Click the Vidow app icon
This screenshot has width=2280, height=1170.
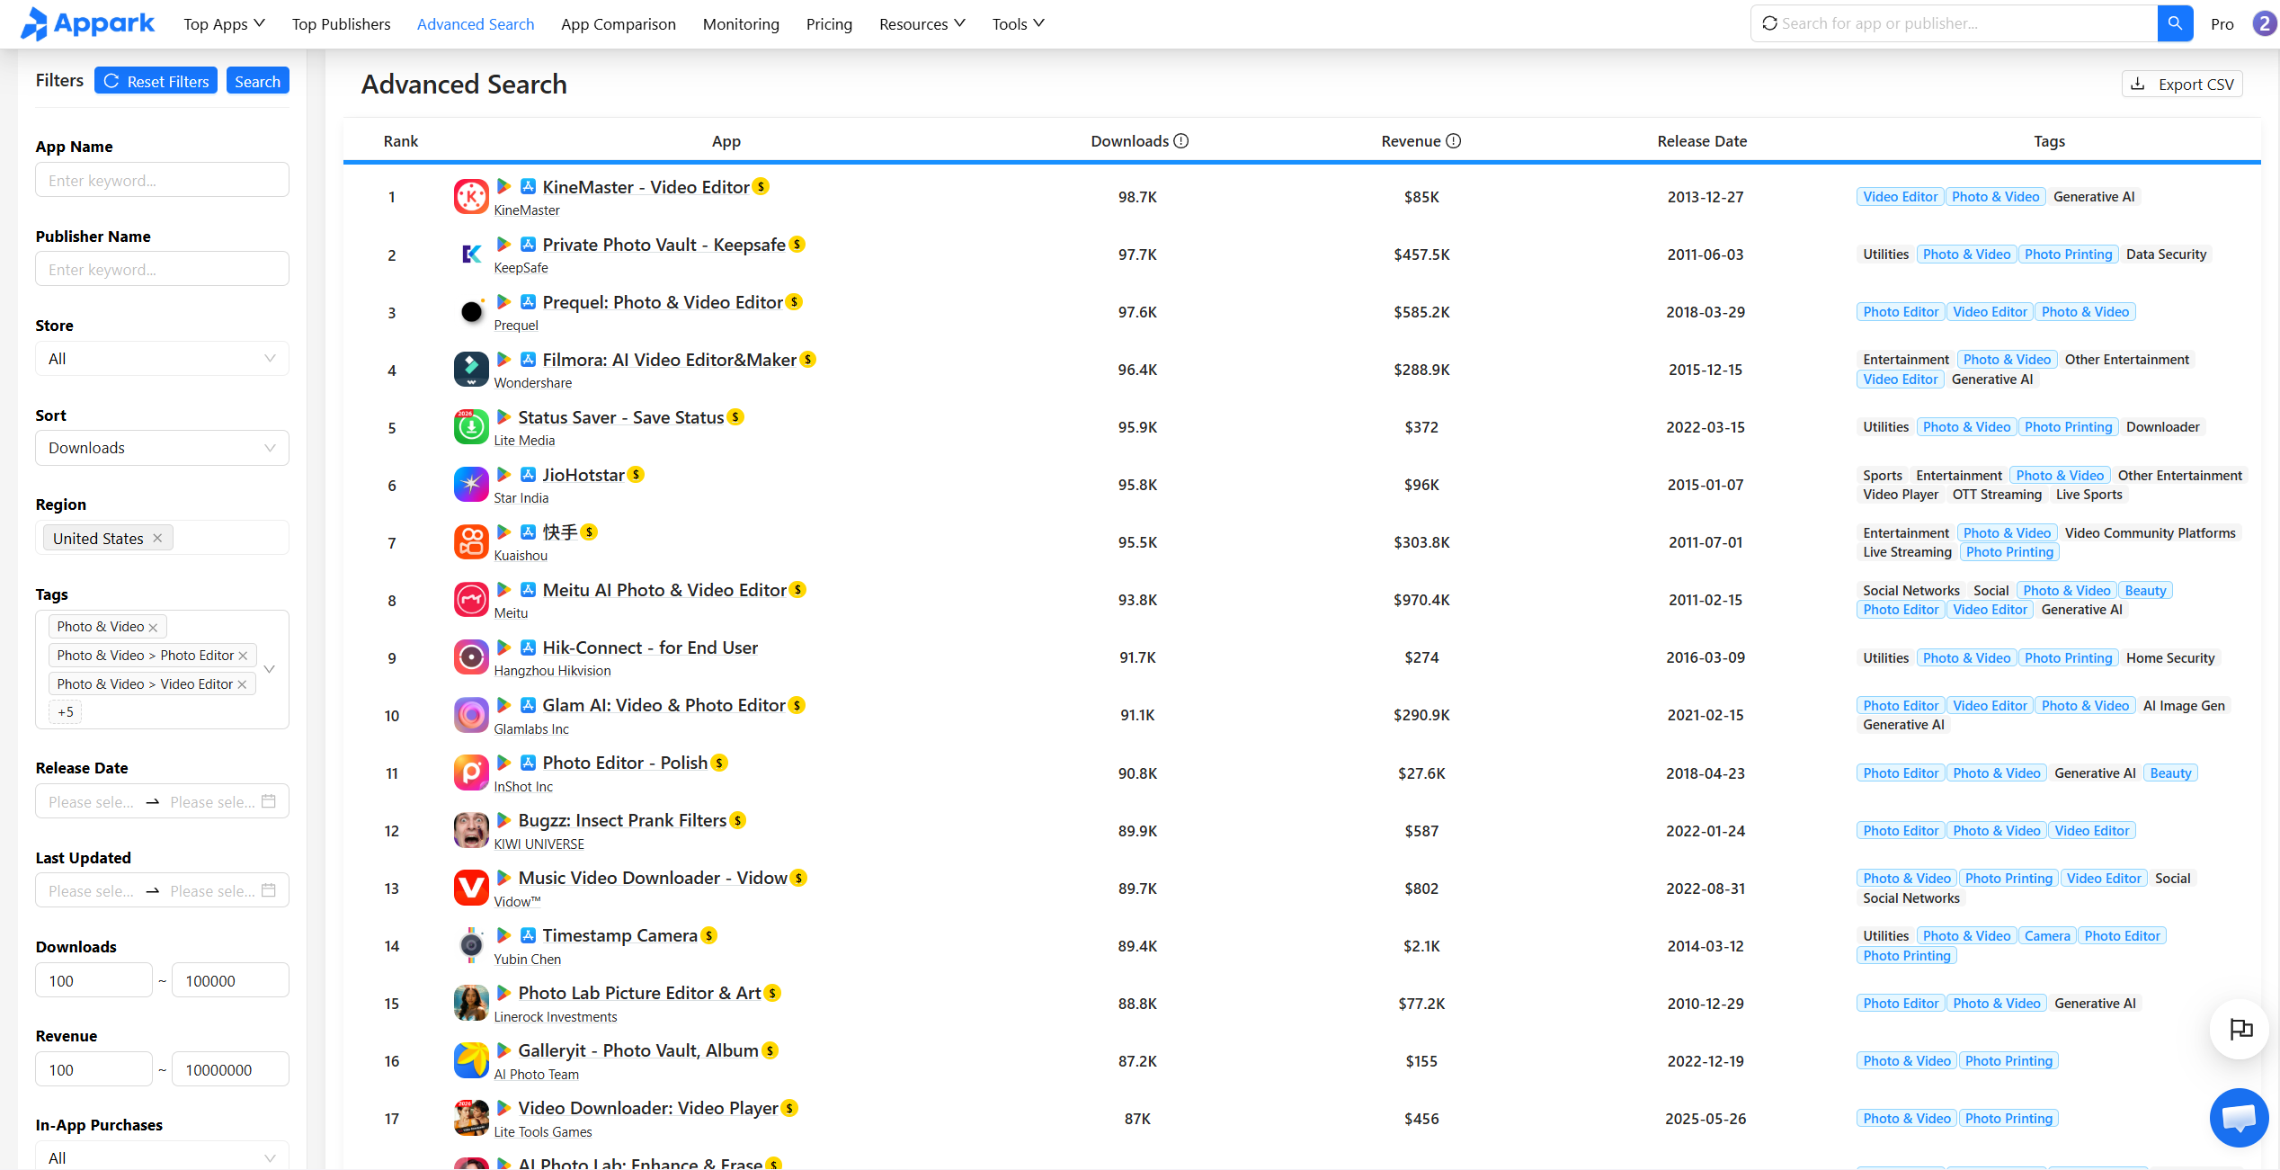pos(471,888)
